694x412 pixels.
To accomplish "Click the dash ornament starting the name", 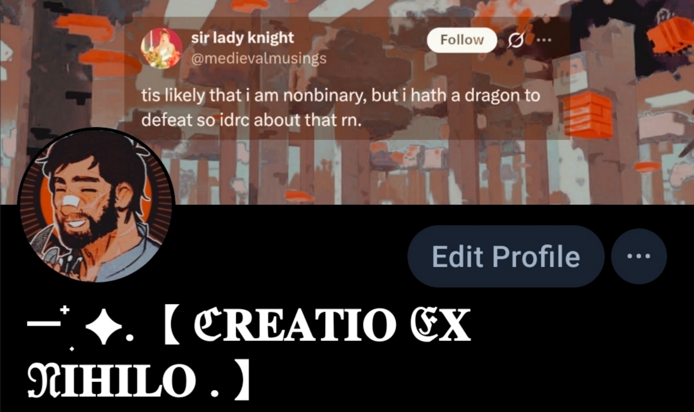I will [44, 325].
